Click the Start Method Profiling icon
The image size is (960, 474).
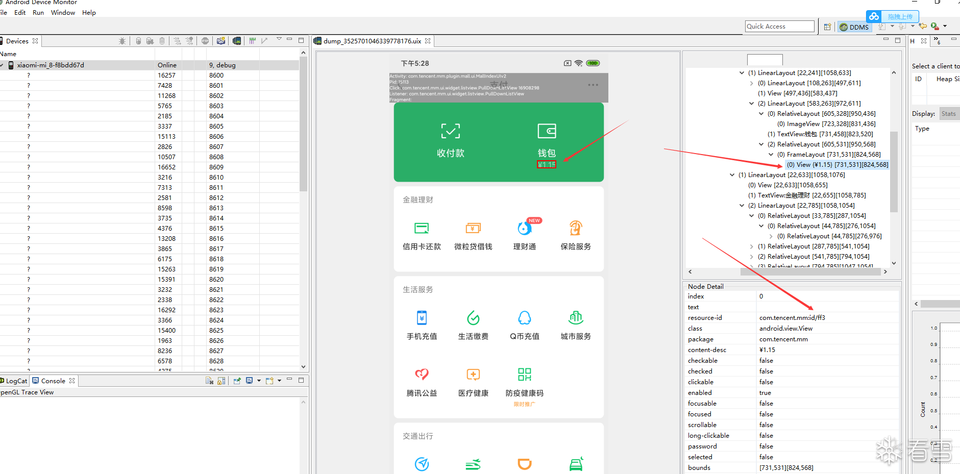189,41
